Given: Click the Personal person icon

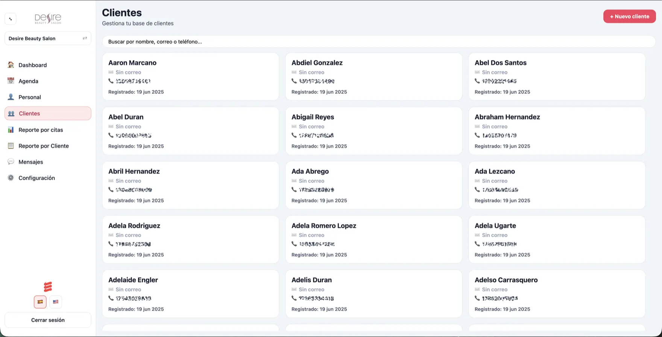Looking at the screenshot, I should pyautogui.click(x=11, y=97).
